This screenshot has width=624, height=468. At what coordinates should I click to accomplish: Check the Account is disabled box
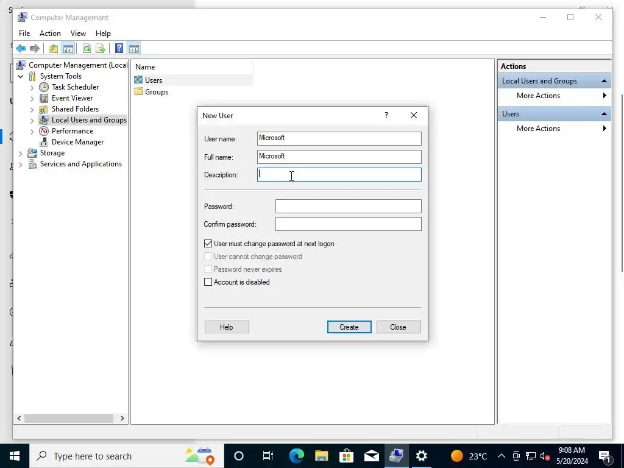pyautogui.click(x=208, y=282)
